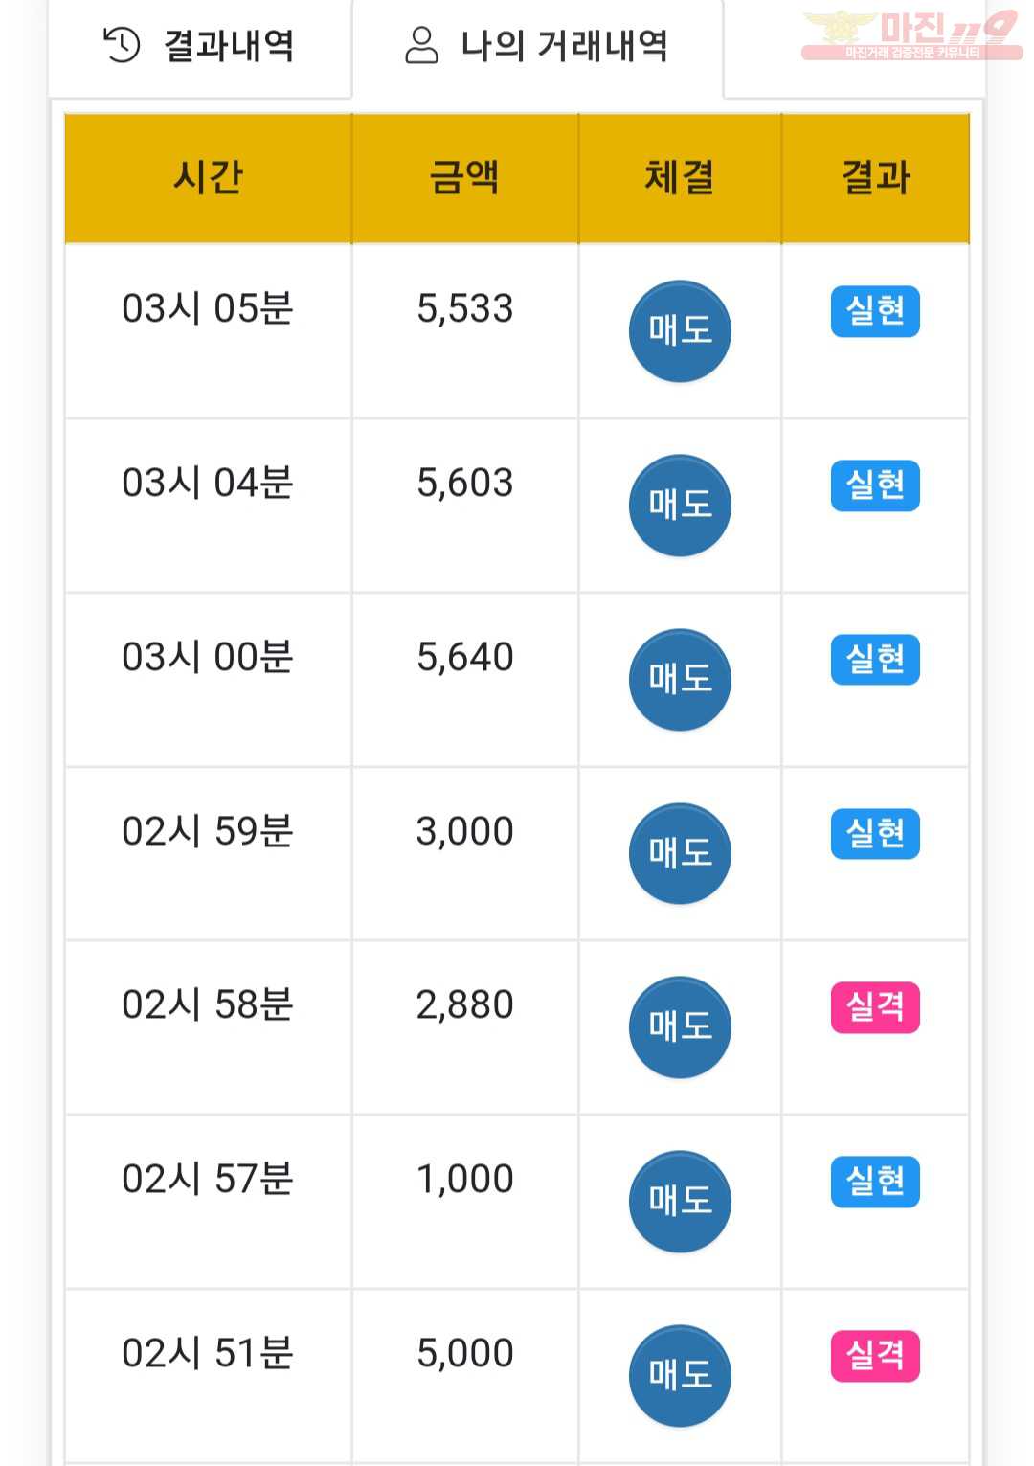The width and height of the screenshot is (1034, 1466).
Task: Select the 5,640 amount cell
Action: pos(465,680)
